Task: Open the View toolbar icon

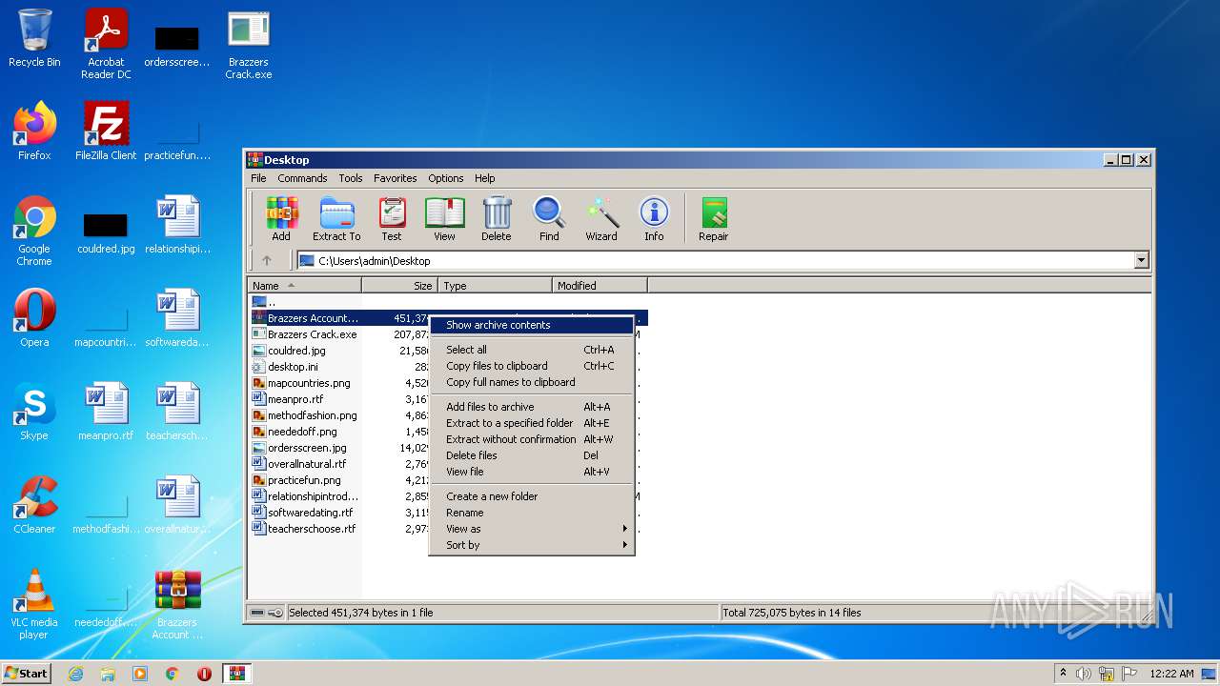Action: tap(444, 219)
